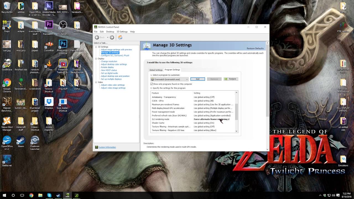The width and height of the screenshot is (354, 199).
Task: Select Configure SLI, Surround, PhysX
Action: click(115, 56)
